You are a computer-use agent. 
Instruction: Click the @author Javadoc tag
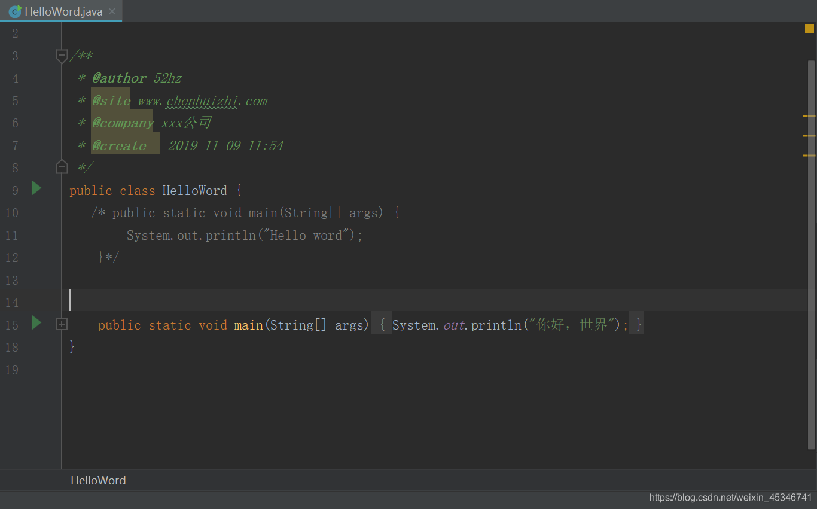tap(119, 78)
